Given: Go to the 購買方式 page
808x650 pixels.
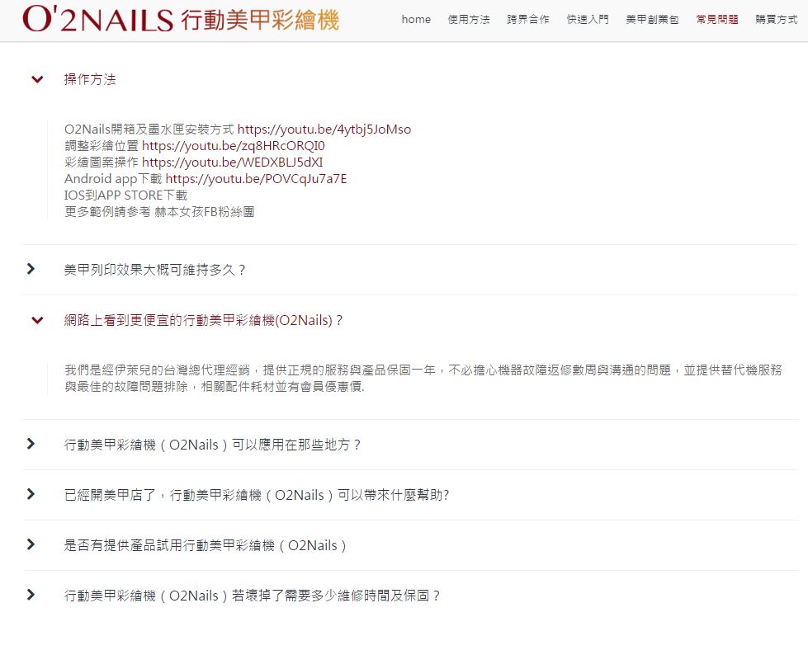Looking at the screenshot, I should pos(776,20).
